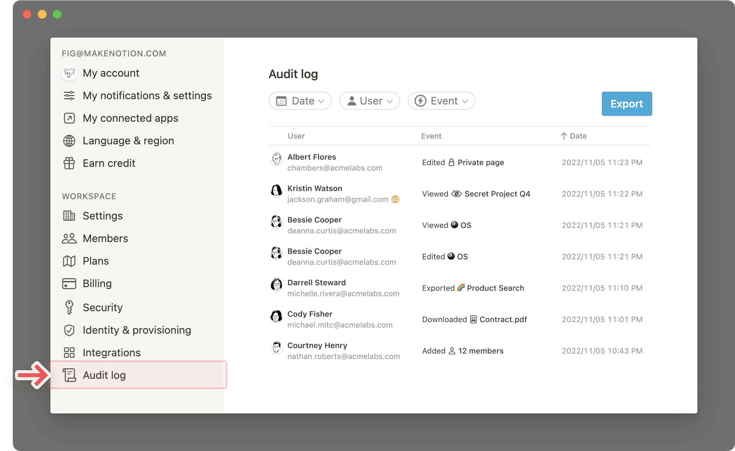Click the Export button
The width and height of the screenshot is (735, 451).
[x=626, y=104]
